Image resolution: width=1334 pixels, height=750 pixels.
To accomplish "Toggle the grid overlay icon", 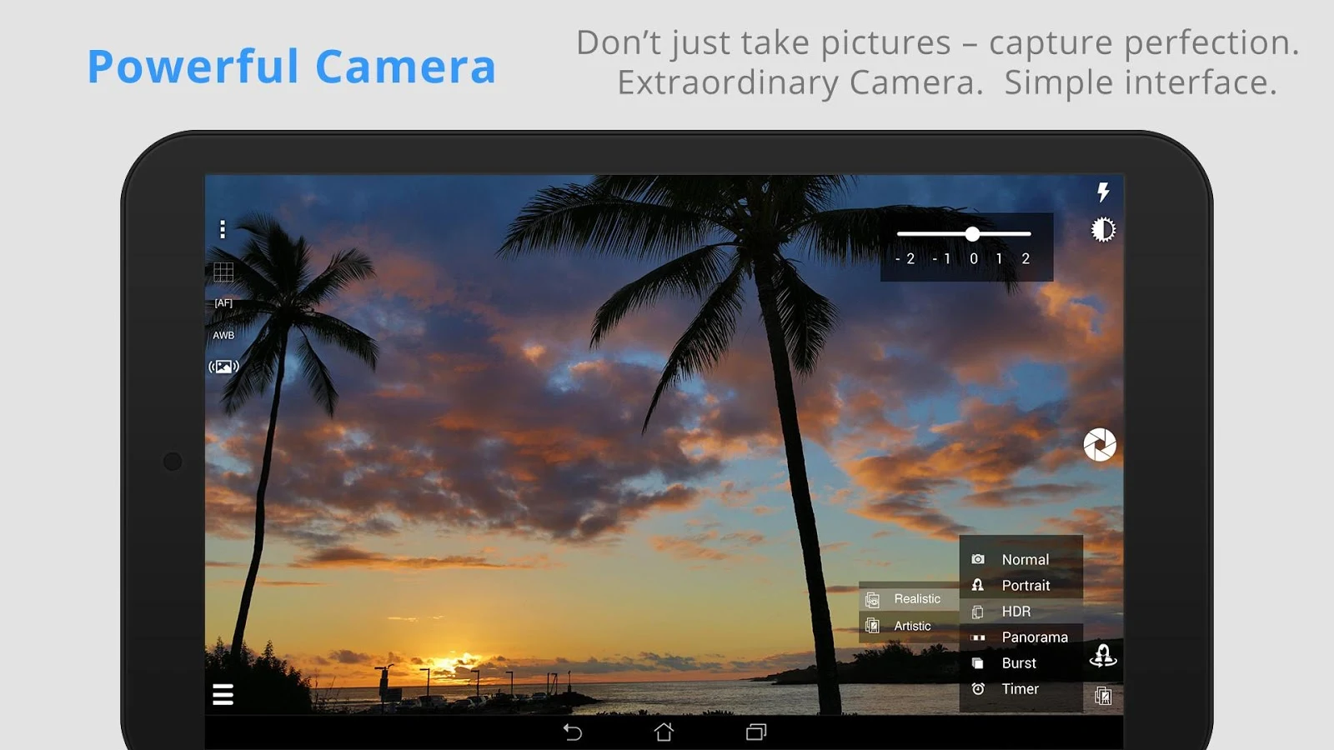I will (223, 272).
